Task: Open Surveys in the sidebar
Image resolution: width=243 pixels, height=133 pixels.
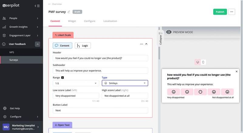Action: point(21,60)
